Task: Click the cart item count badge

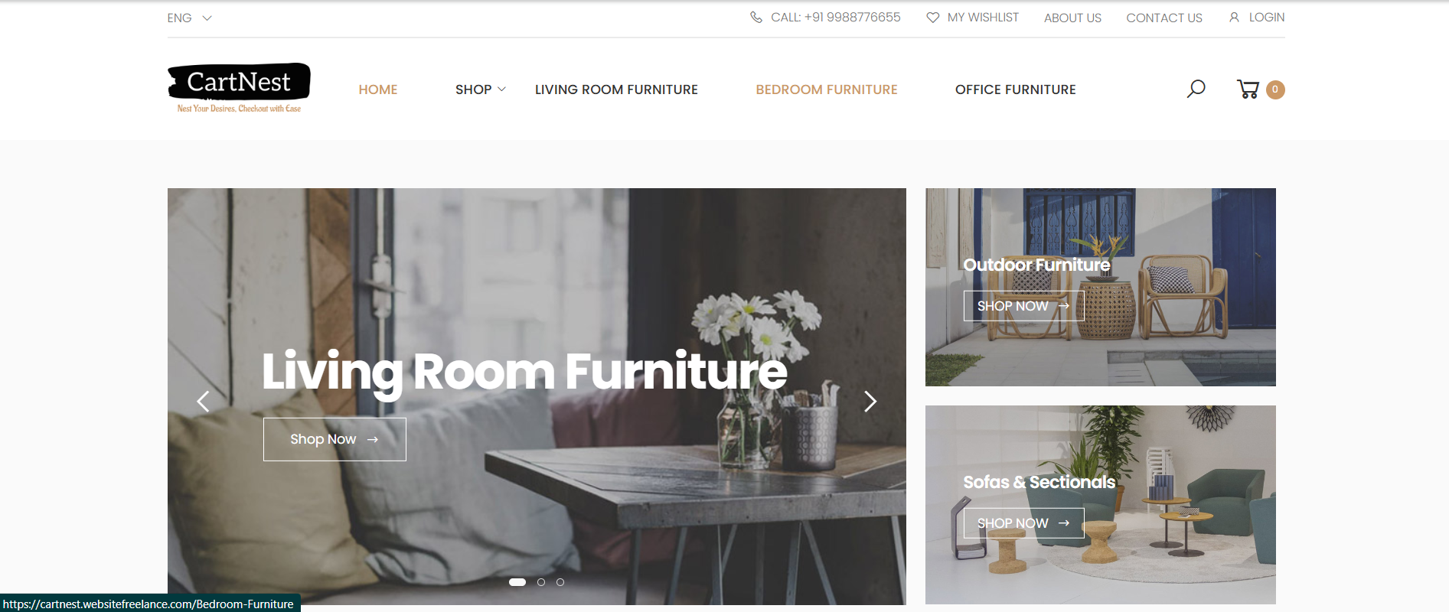Action: click(1275, 90)
